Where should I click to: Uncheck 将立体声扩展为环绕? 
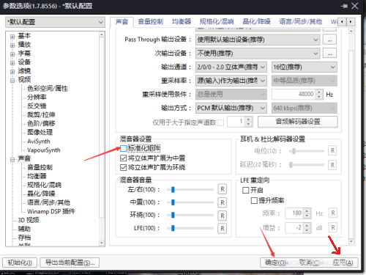tap(124, 167)
